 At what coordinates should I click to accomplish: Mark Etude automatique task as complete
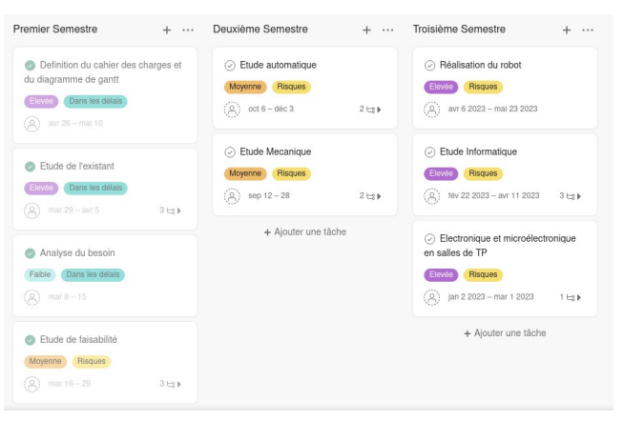230,65
